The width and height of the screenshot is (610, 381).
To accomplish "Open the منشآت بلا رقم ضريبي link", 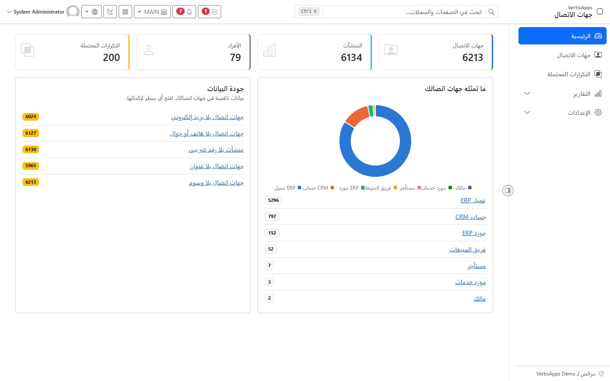I will click(216, 150).
